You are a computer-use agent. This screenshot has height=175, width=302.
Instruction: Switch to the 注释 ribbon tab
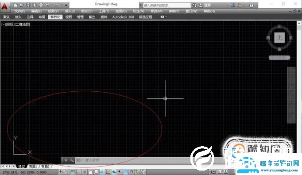tap(30, 17)
